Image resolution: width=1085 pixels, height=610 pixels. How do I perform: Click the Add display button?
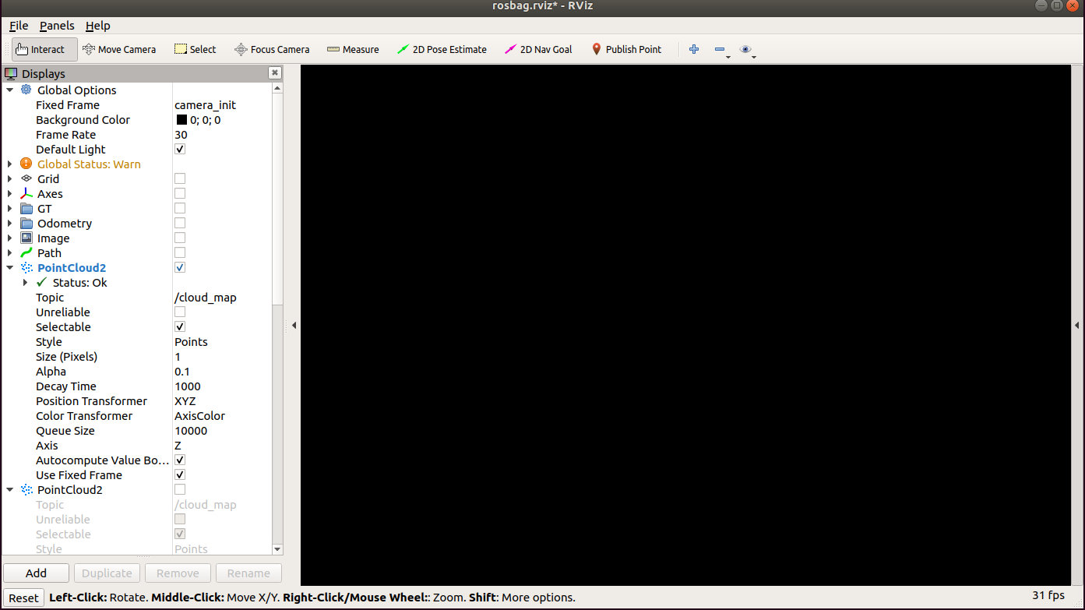[x=36, y=573]
